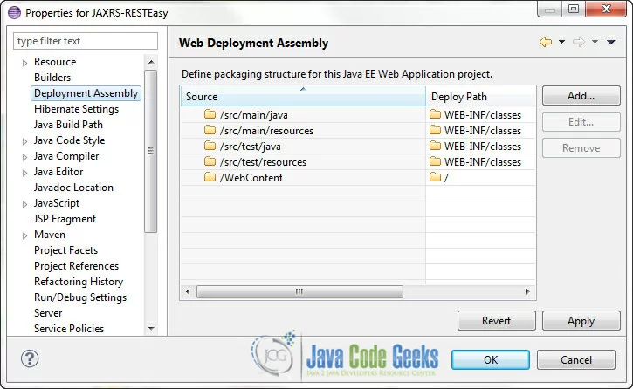Click the Edit... button

click(581, 122)
